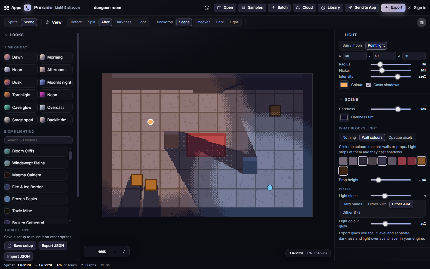Select the blue light marker on canvas
The image size is (430, 269).
(270, 188)
